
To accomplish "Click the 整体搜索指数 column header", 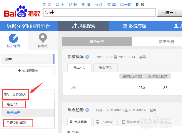I will point(132,76).
